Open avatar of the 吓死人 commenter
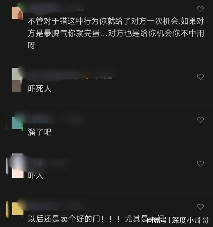Viewport: 213px width, 227px height. (x=18, y=80)
